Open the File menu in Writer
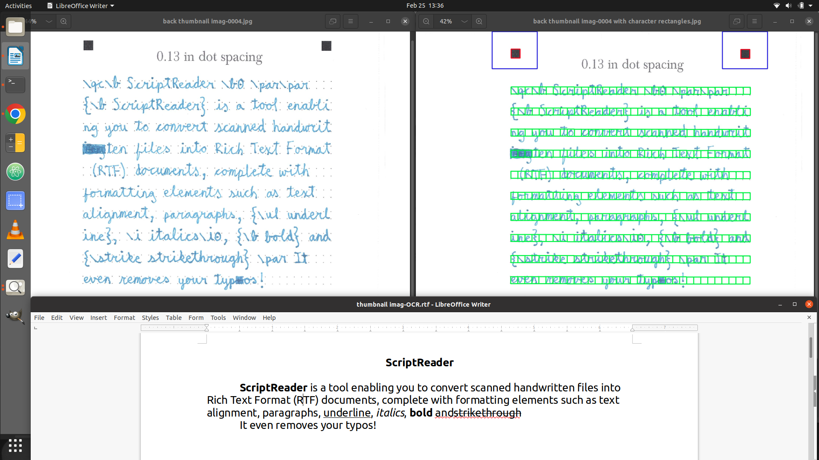 (x=39, y=318)
